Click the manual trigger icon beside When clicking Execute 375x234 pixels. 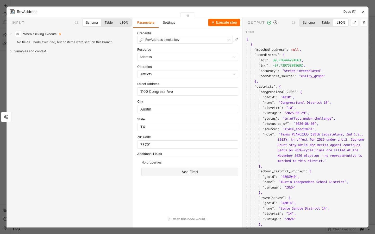click(x=18, y=34)
